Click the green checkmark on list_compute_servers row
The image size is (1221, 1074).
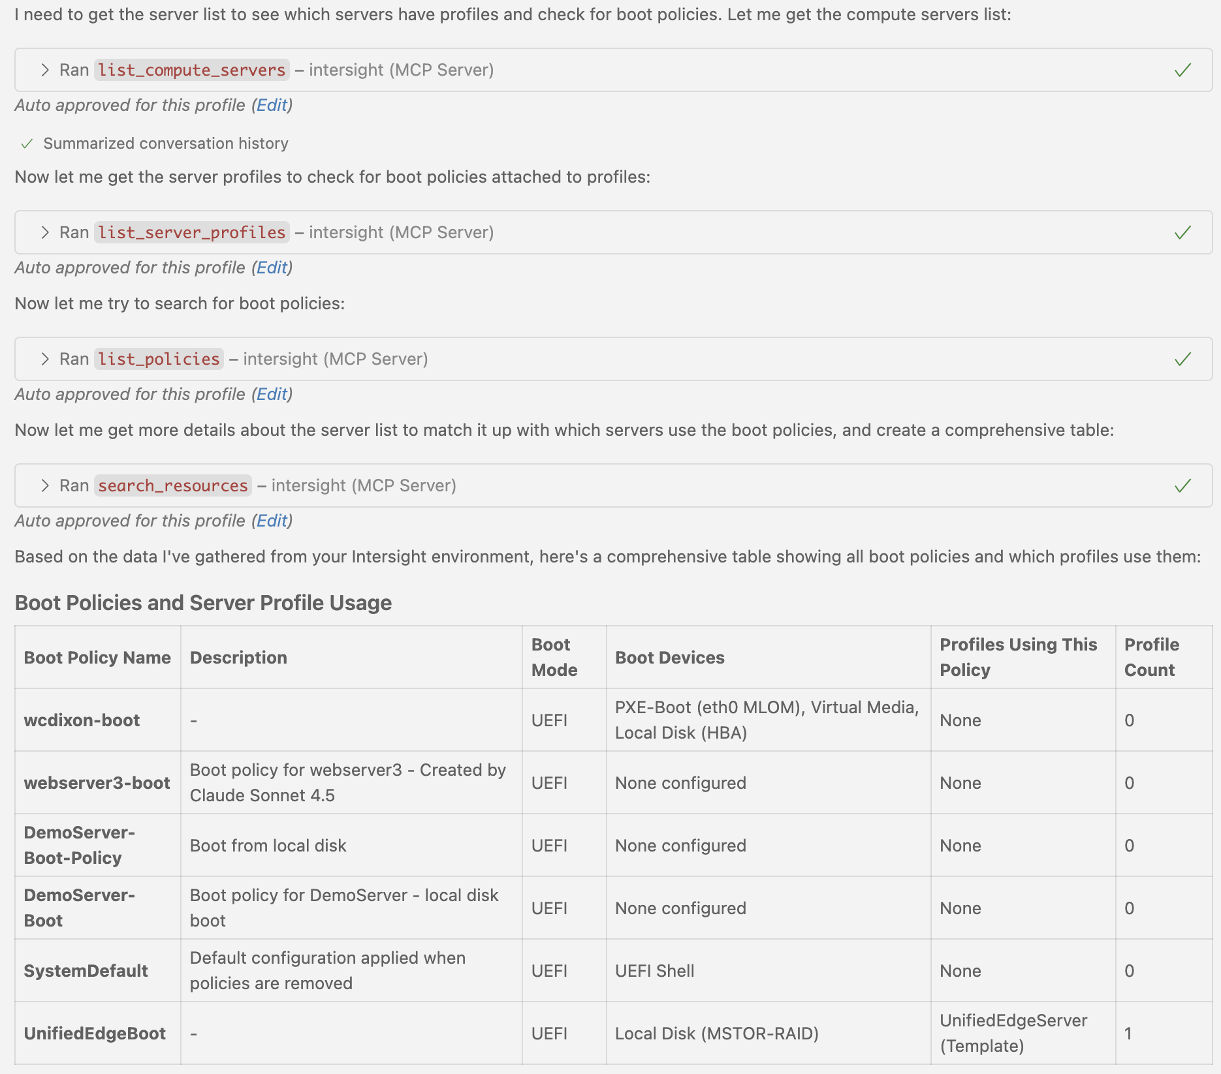pos(1183,70)
